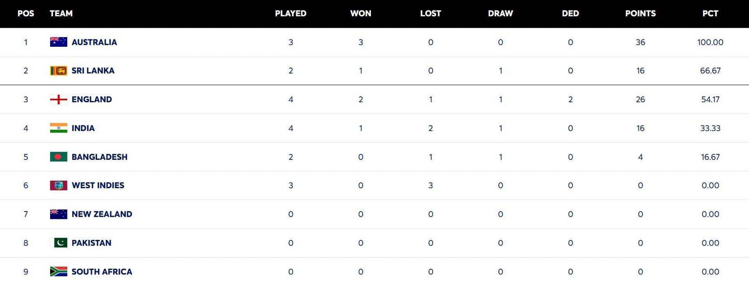This screenshot has width=749, height=285.
Task: Select the DED column header
Action: [570, 13]
